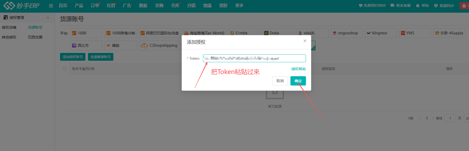Select the 福链 platform
The height and width of the screenshot is (151, 469).
point(120,46)
